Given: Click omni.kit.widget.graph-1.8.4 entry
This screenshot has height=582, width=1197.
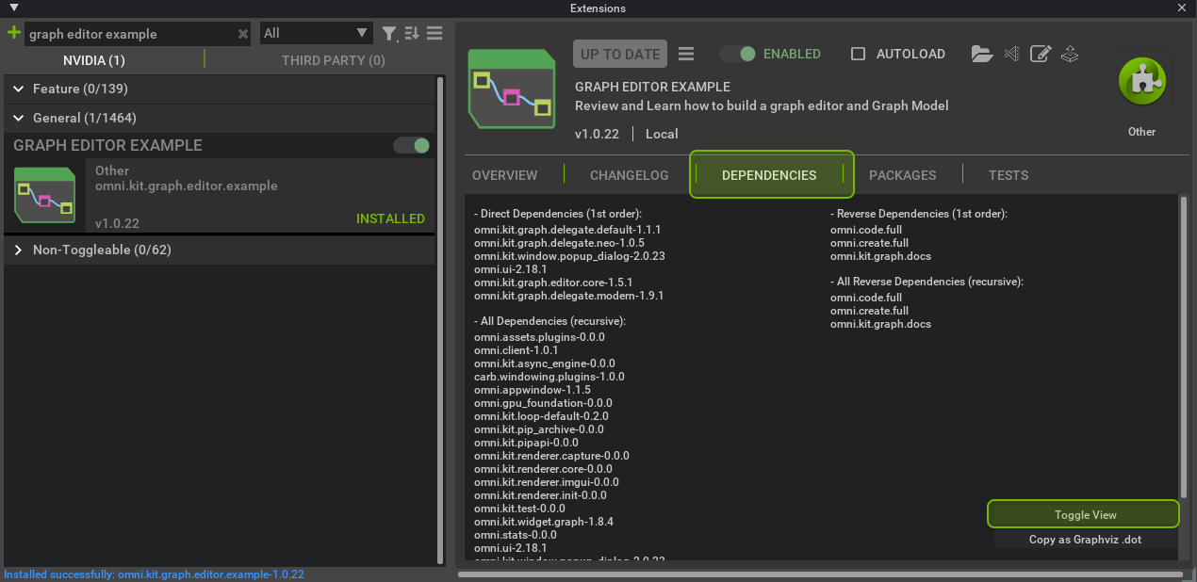Looking at the screenshot, I should (x=544, y=522).
